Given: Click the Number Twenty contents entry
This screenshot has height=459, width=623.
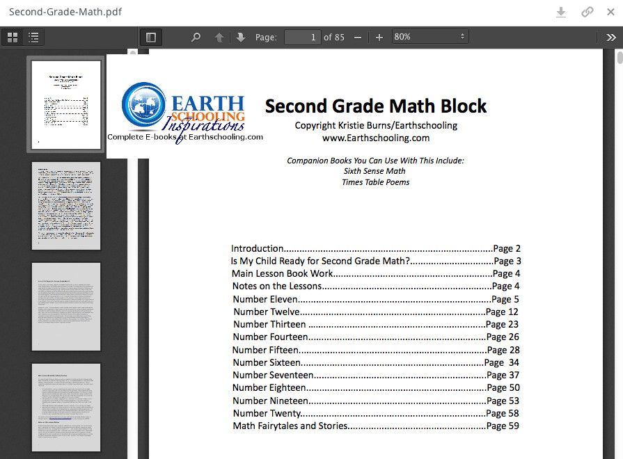Looking at the screenshot, I should (x=375, y=413).
